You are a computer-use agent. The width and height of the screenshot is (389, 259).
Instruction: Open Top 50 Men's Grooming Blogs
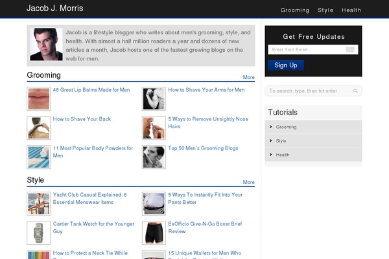click(x=203, y=148)
